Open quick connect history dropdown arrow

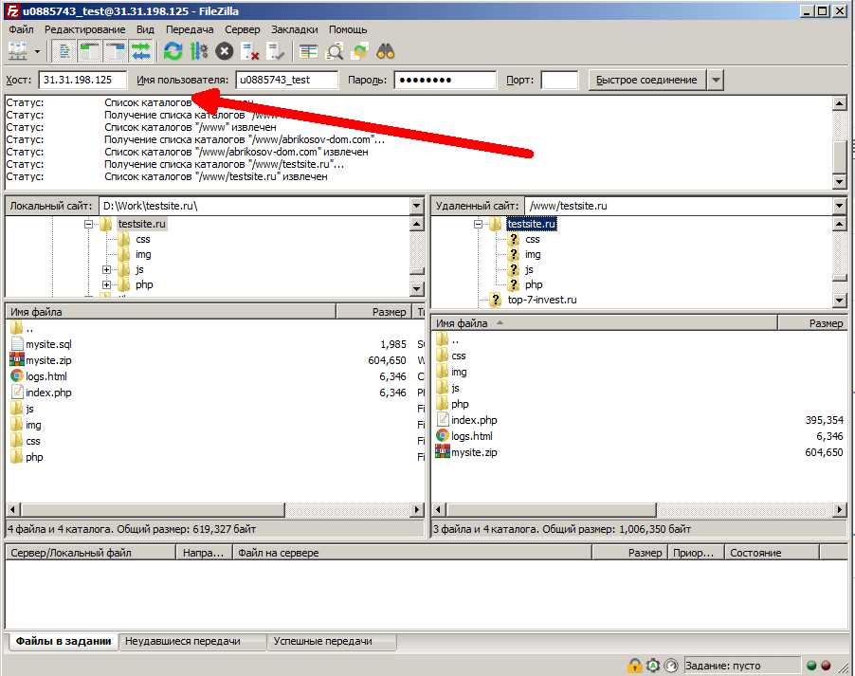(x=716, y=80)
